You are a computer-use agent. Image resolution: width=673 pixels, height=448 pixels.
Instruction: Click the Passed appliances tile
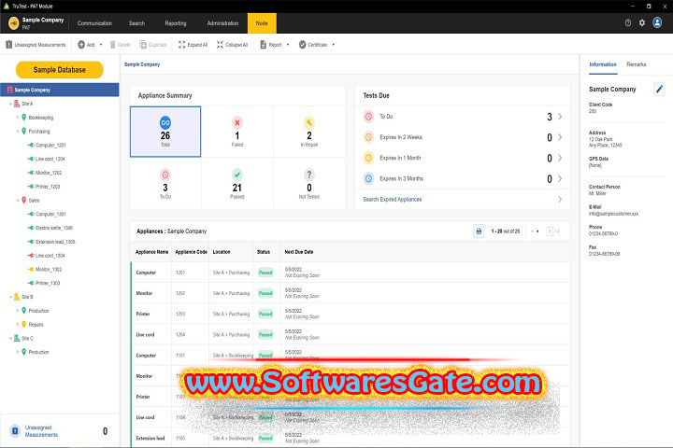pyautogui.click(x=236, y=184)
